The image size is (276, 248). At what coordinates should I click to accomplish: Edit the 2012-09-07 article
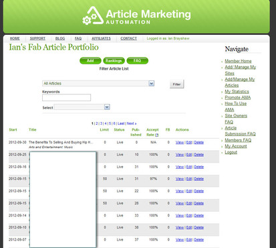189,240
